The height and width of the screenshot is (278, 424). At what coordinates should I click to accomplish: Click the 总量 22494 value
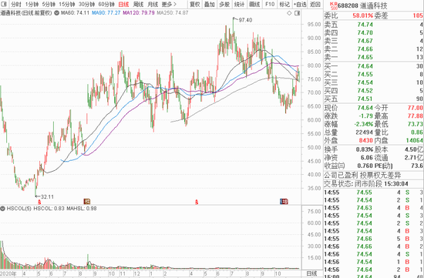(365, 132)
